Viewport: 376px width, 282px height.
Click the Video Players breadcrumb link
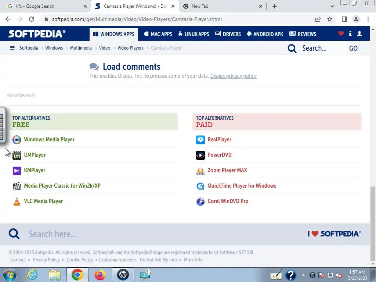coord(130,48)
